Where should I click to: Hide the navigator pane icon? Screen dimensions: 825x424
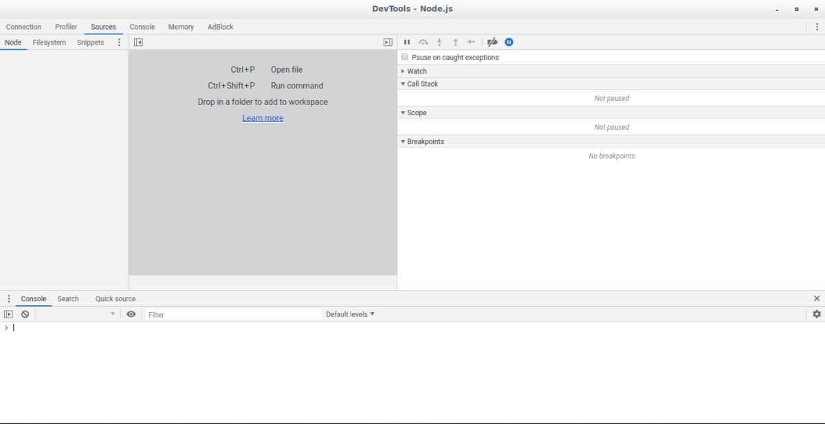pyautogui.click(x=138, y=42)
